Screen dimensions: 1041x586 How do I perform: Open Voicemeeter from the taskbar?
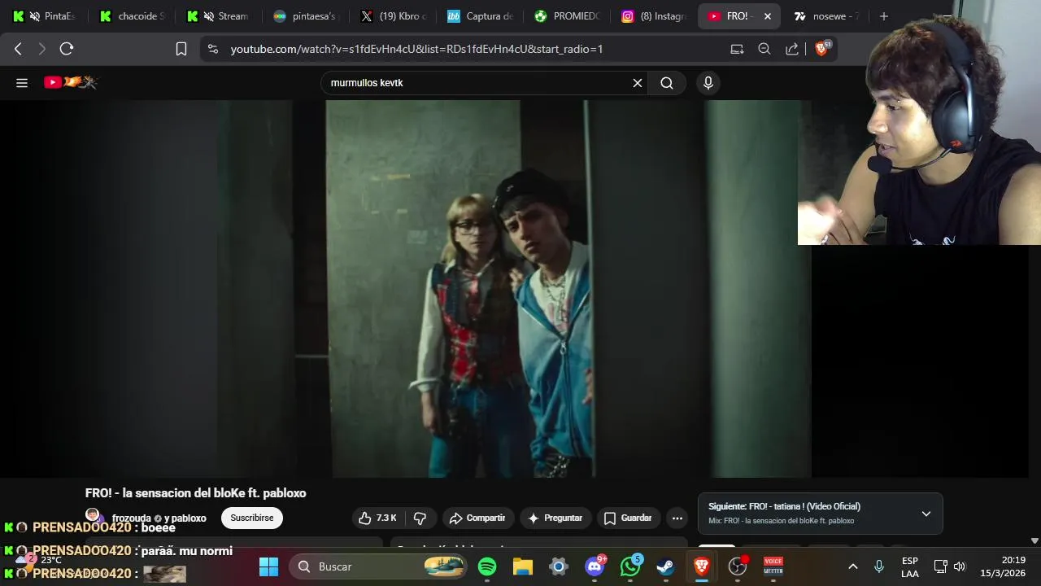point(773,566)
